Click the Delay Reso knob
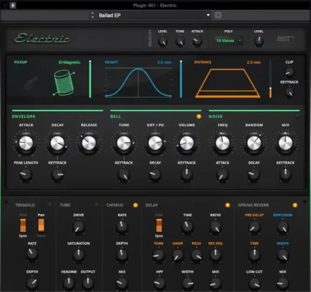311x292 pixels. click(x=196, y=255)
